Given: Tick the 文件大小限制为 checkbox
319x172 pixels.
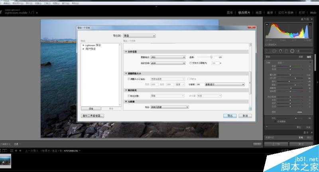Looking at the screenshot, I should 191,63.
